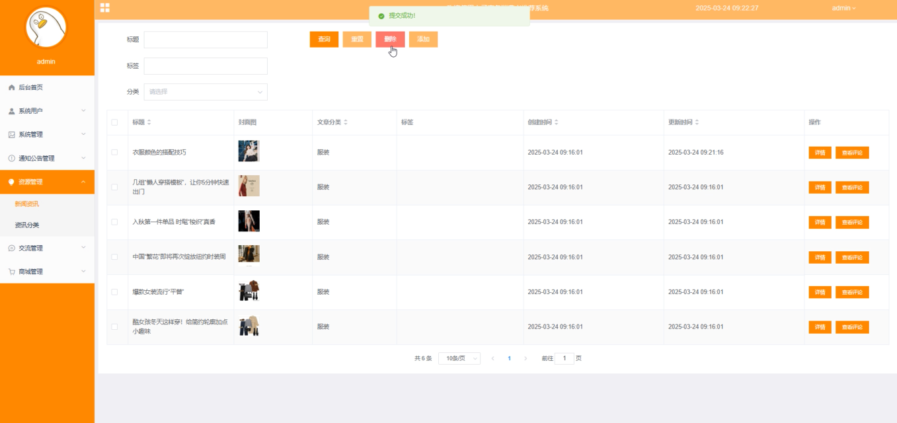Open the 10条/页 page size dropdown
This screenshot has width=897, height=423.
click(459, 358)
